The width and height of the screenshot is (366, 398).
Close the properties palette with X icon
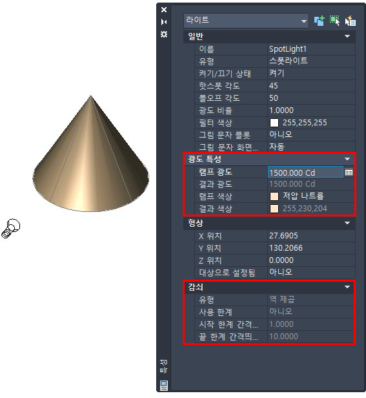(164, 10)
